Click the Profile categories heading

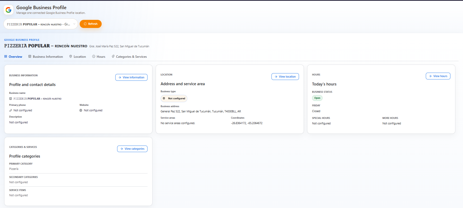25,156
